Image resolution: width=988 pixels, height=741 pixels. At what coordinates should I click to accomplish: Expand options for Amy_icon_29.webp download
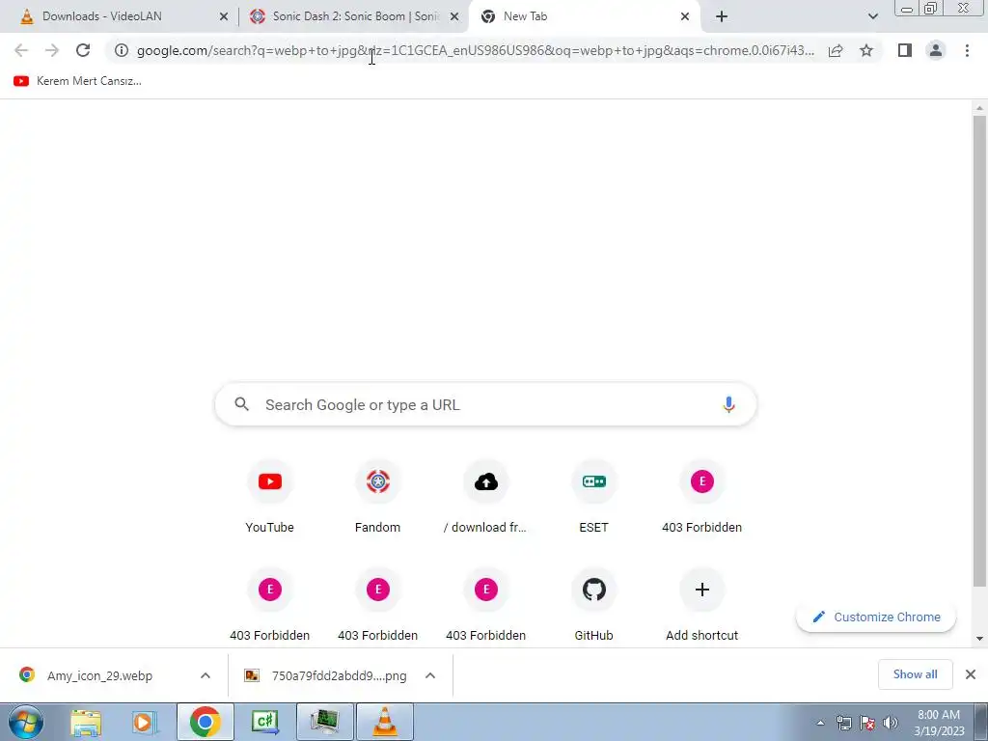coord(206,675)
